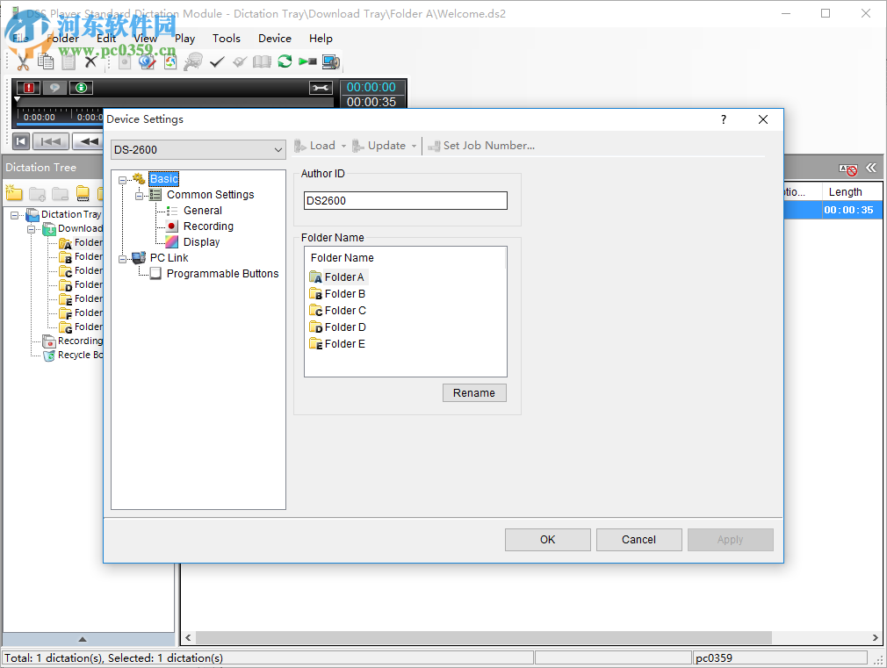Click the up arrow below Dictation Tree panel
Image resolution: width=887 pixels, height=668 pixels.
(83, 639)
